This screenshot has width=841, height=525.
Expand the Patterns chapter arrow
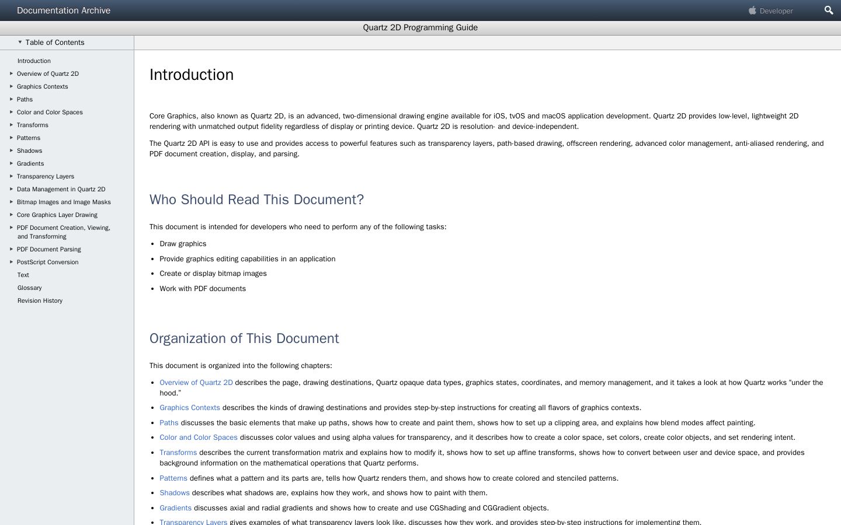11,138
